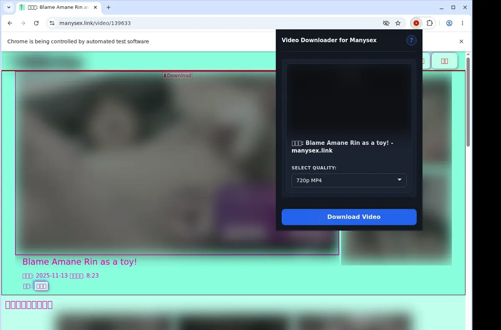Bookmark this page with the star icon
This screenshot has height=330, width=501.
click(x=398, y=23)
